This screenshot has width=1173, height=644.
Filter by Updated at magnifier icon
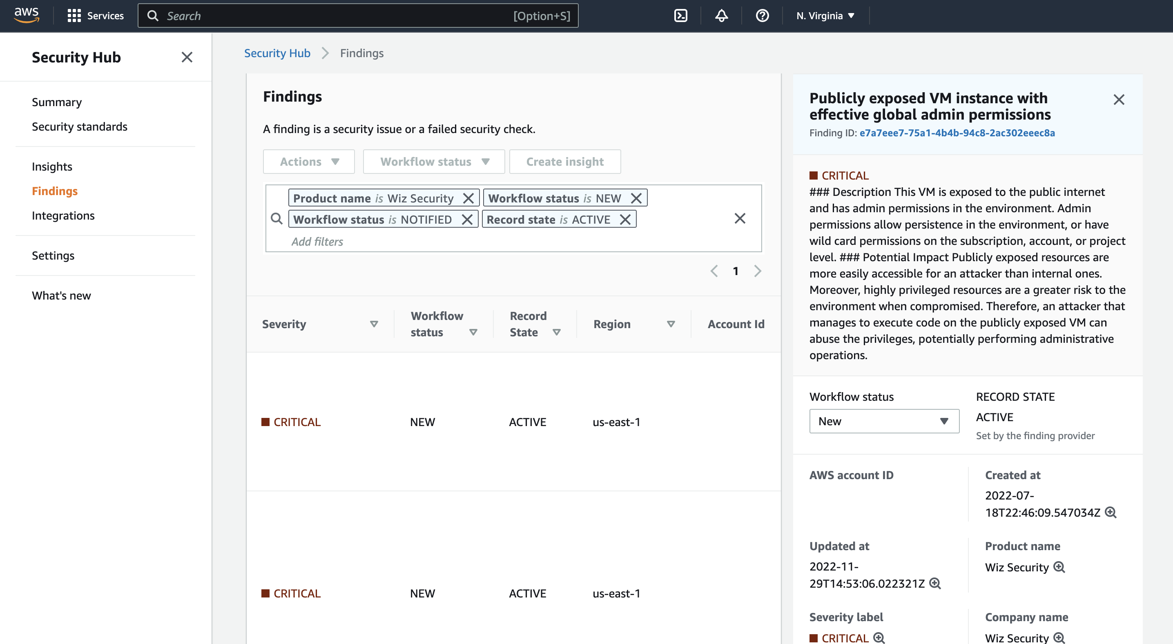pyautogui.click(x=935, y=584)
